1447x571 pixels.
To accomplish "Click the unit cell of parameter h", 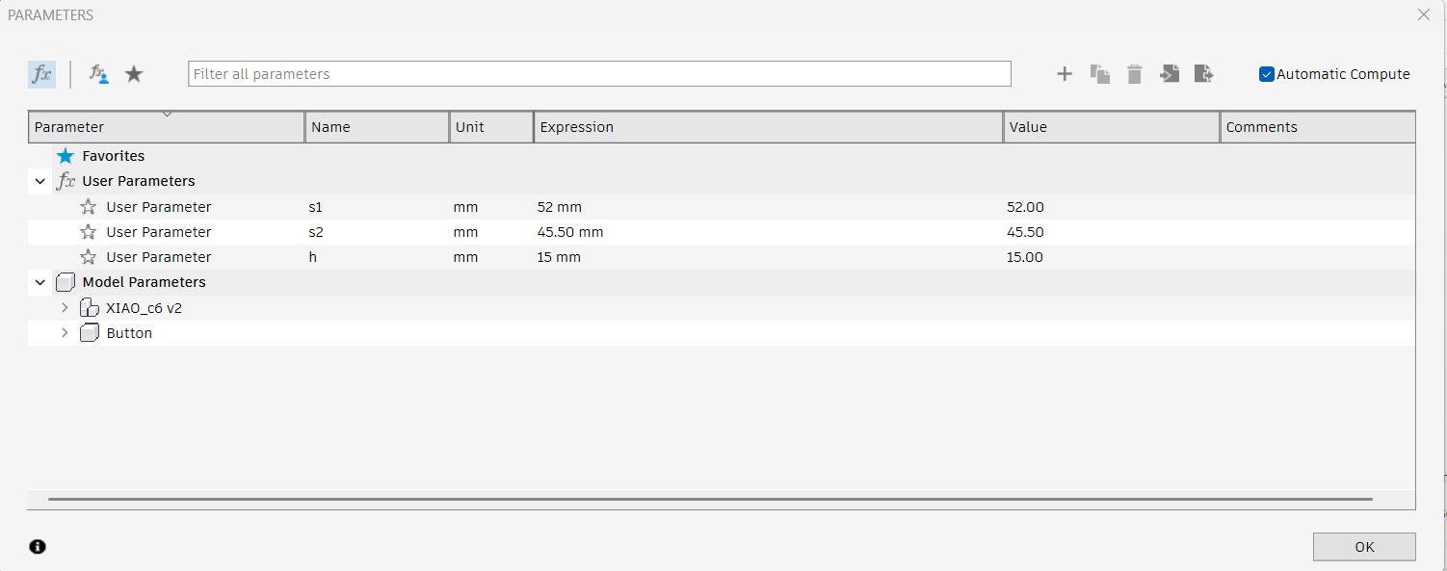I will (465, 257).
